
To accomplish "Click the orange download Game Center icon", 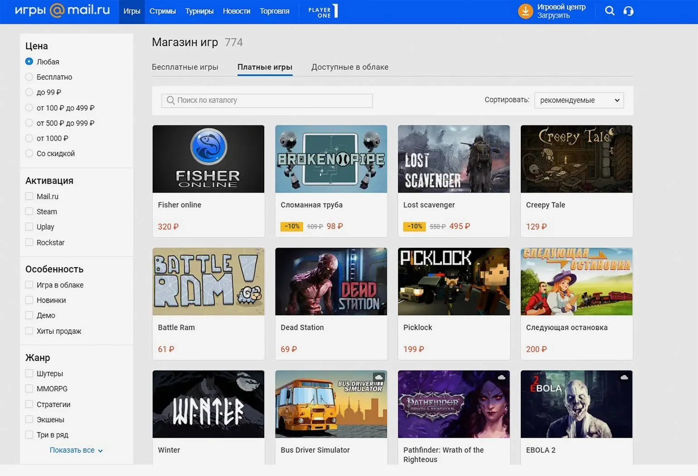I will [525, 11].
